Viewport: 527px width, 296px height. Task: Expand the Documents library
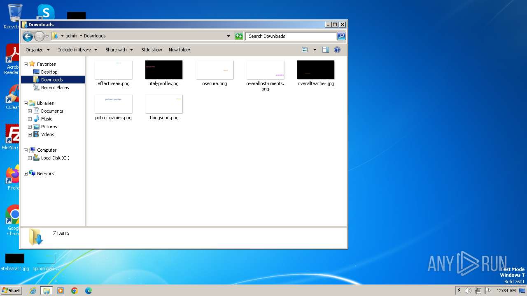tap(30, 111)
